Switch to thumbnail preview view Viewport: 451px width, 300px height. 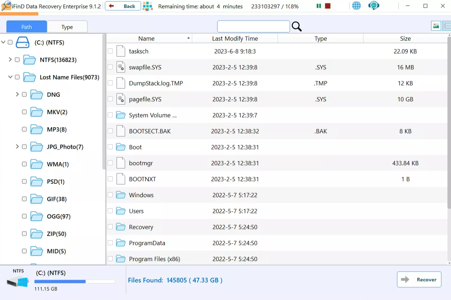point(436,26)
